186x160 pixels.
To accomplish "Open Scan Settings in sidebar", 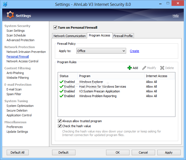I will [16, 31].
